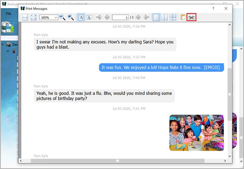Image resolution: width=244 pixels, height=169 pixels.
Task: Go to the next page arrow
Action: (x=138, y=17)
